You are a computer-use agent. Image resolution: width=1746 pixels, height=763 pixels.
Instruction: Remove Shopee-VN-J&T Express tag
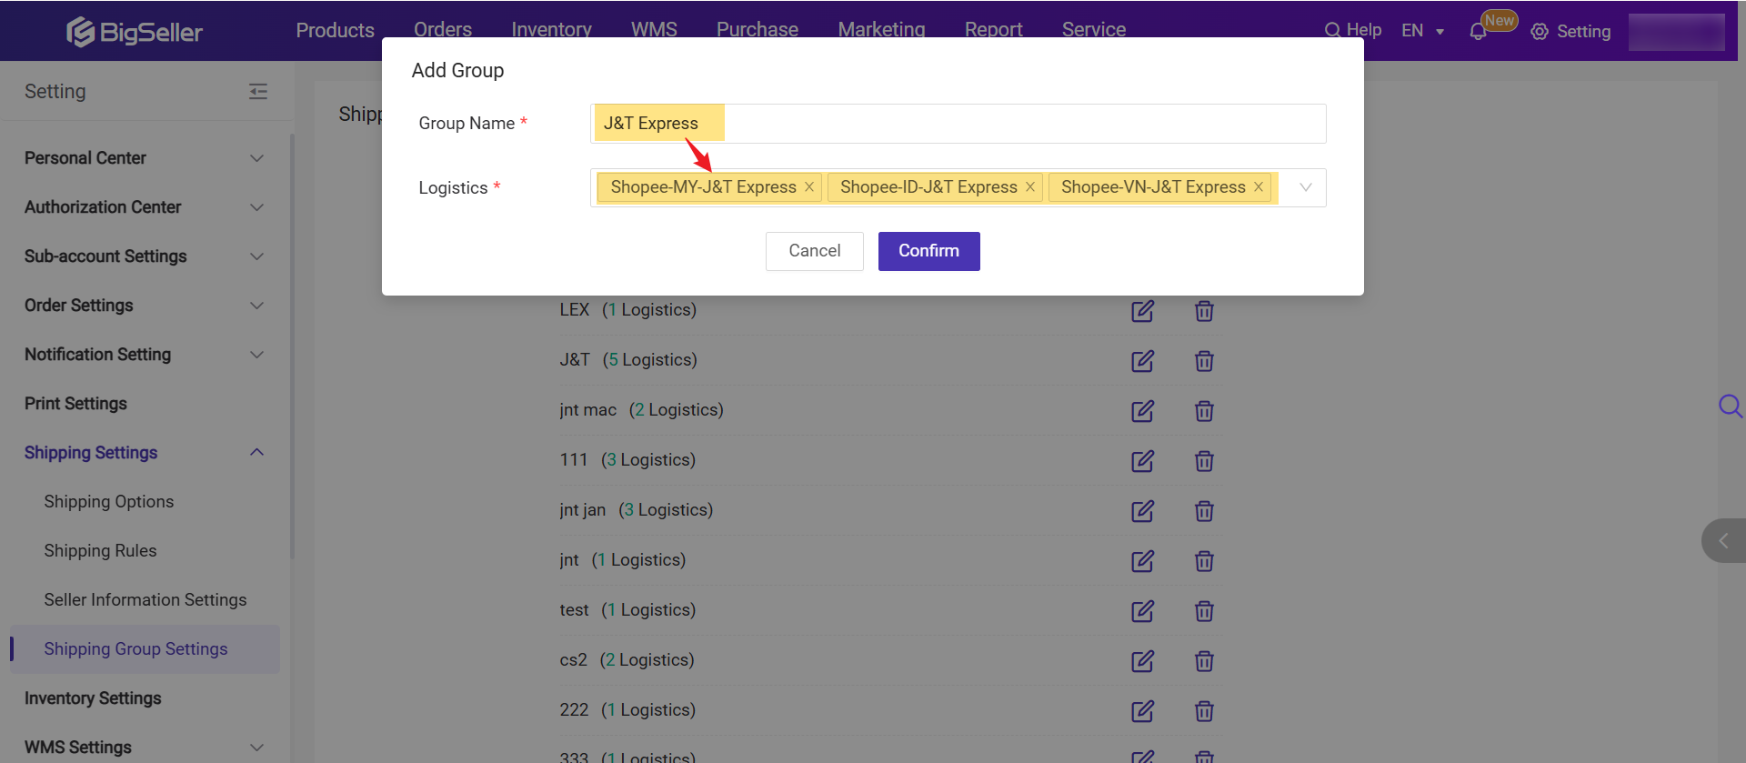pyautogui.click(x=1259, y=186)
